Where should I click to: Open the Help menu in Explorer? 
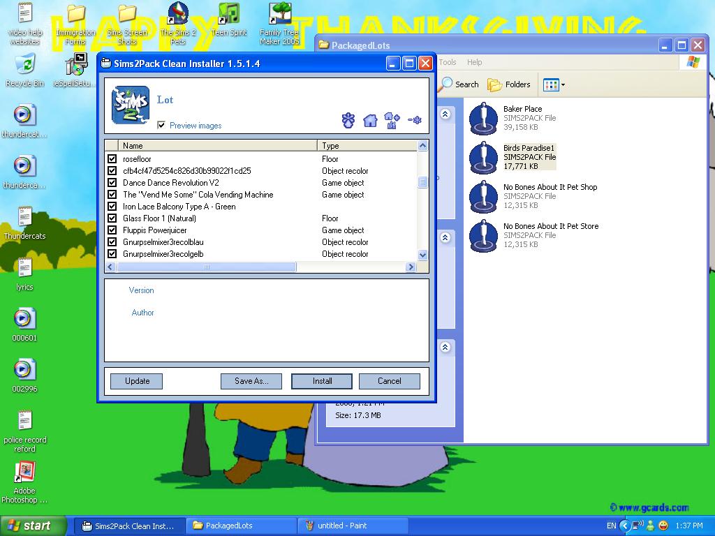475,62
